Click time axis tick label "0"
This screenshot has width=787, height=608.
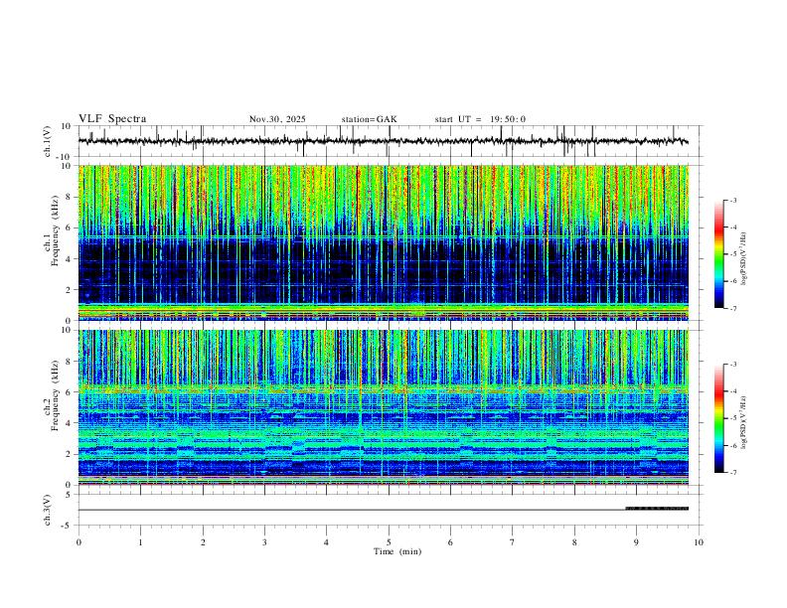[79, 542]
